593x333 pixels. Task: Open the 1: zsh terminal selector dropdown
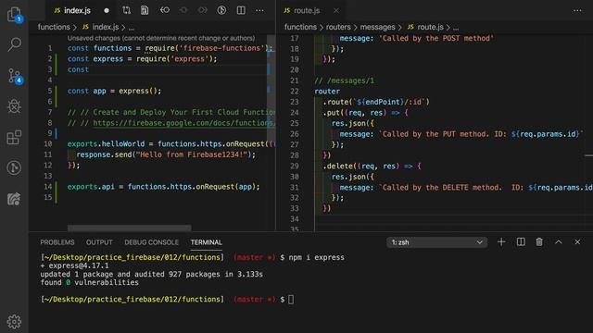click(436, 242)
